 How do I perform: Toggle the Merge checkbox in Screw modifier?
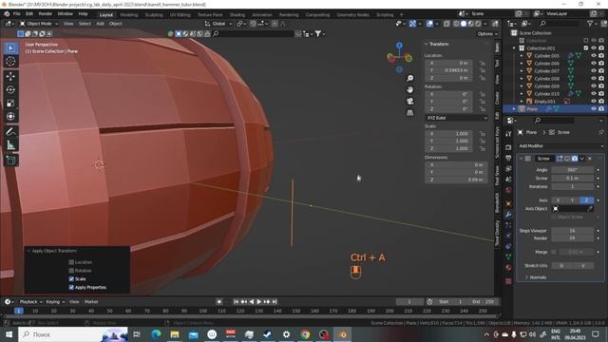point(554,252)
